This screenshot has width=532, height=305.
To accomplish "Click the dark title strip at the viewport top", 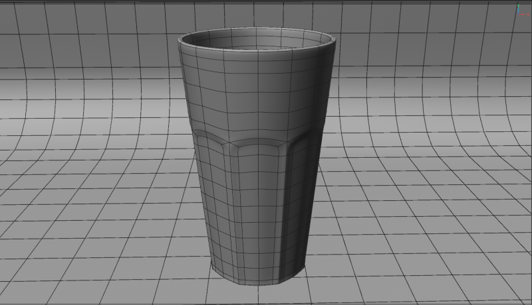I will (x=266, y=2).
